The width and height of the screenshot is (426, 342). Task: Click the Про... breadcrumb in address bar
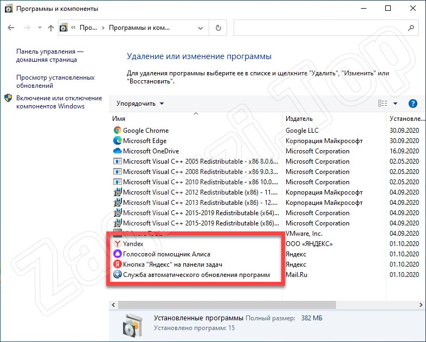coord(88,28)
